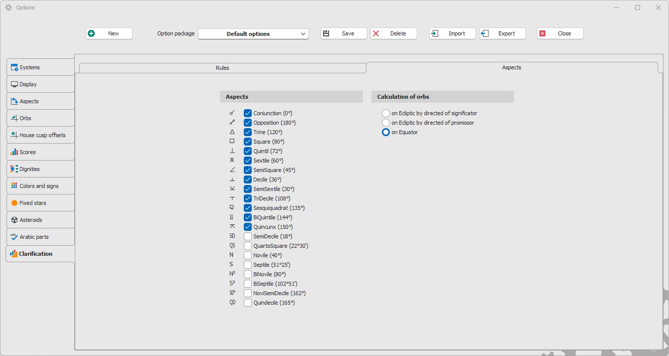This screenshot has width=669, height=356.
Task: Click the Import button label
Action: 457,33
